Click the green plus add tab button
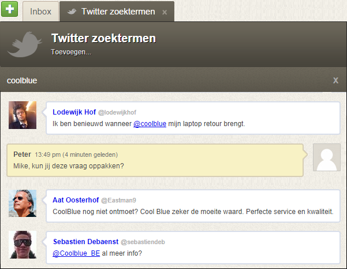 coord(10,10)
